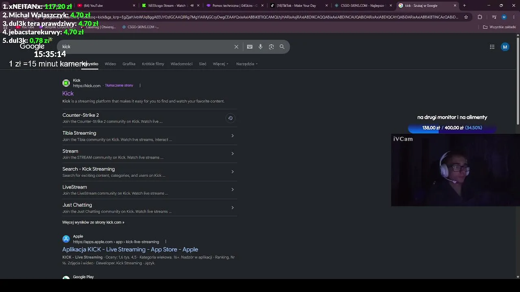Open 'Search - Kick Streaming' sitelink

[x=89, y=169]
